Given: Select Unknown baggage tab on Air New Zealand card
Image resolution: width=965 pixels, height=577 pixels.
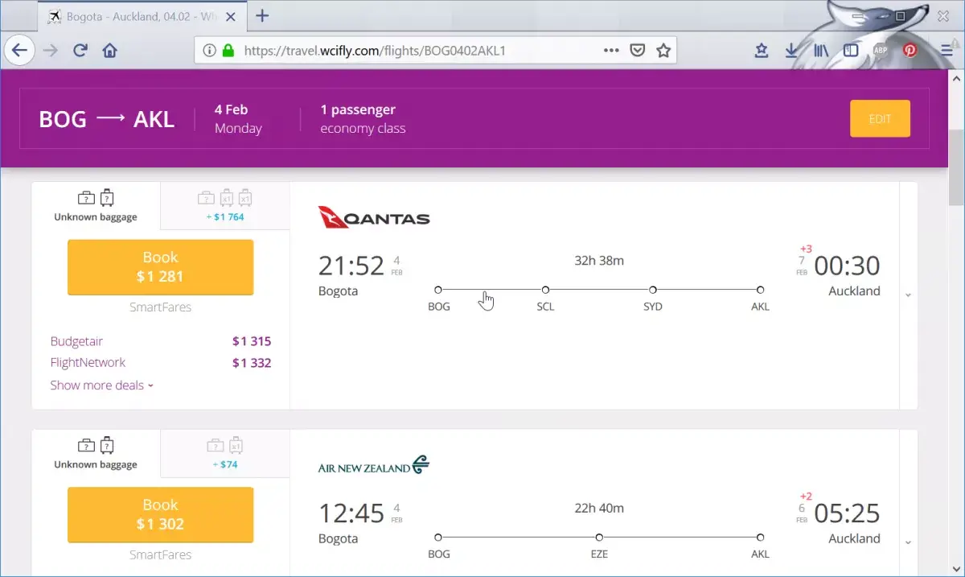Looking at the screenshot, I should tap(96, 454).
